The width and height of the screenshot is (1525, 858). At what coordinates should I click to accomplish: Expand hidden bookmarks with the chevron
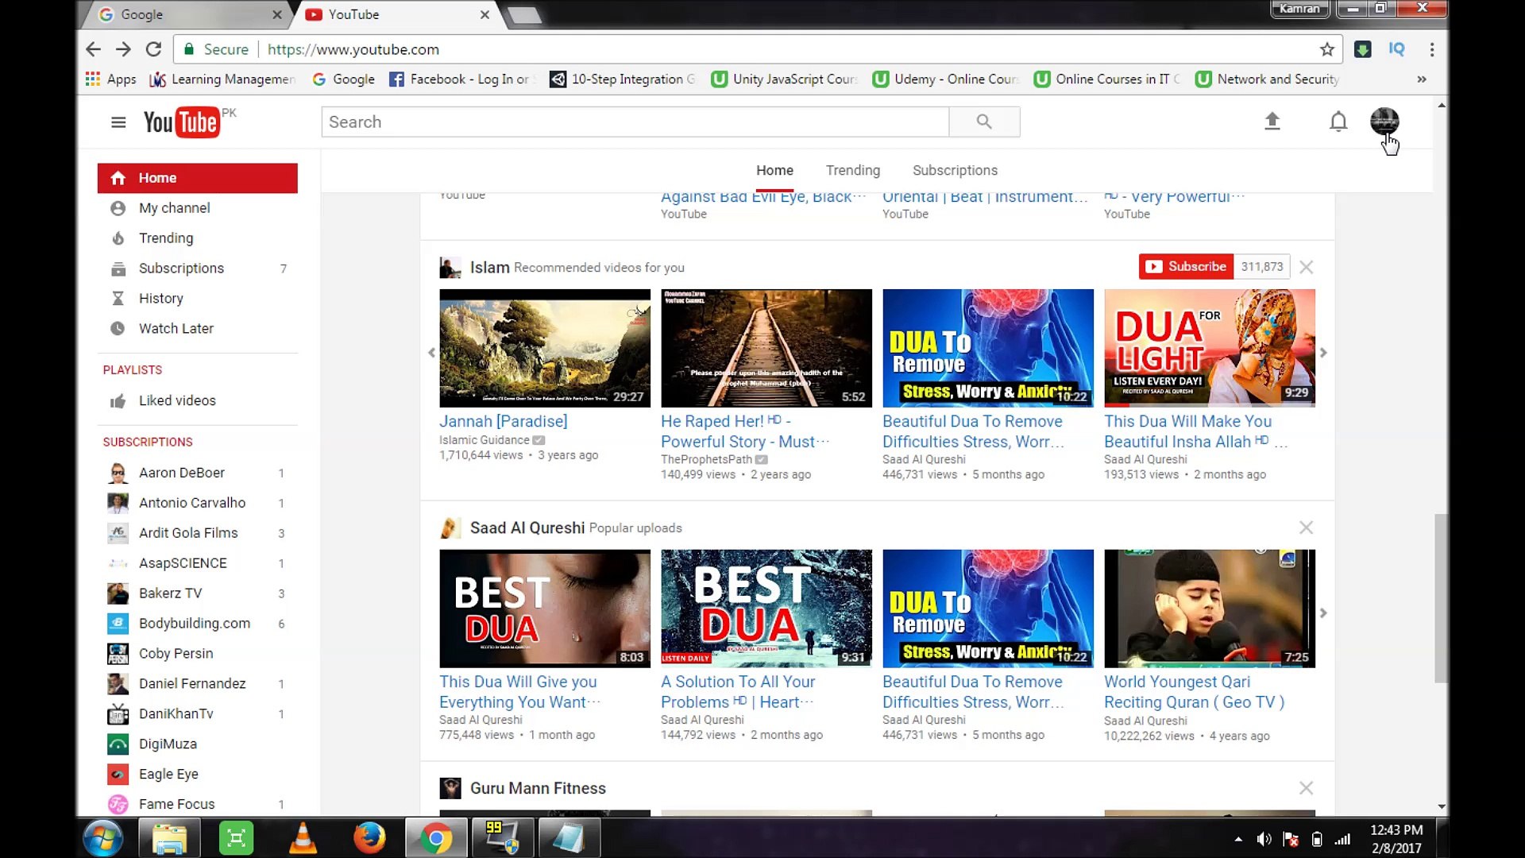coord(1422,79)
